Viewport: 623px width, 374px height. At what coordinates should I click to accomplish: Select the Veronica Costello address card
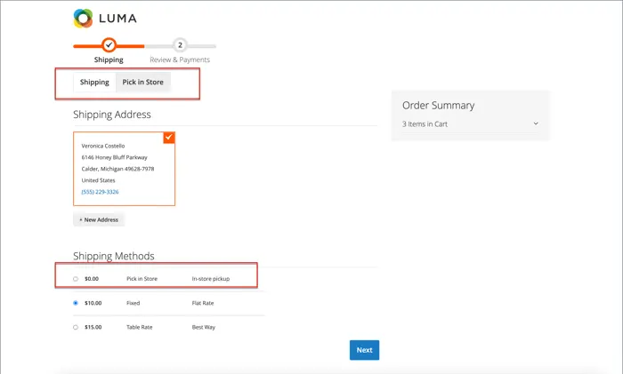(124, 169)
